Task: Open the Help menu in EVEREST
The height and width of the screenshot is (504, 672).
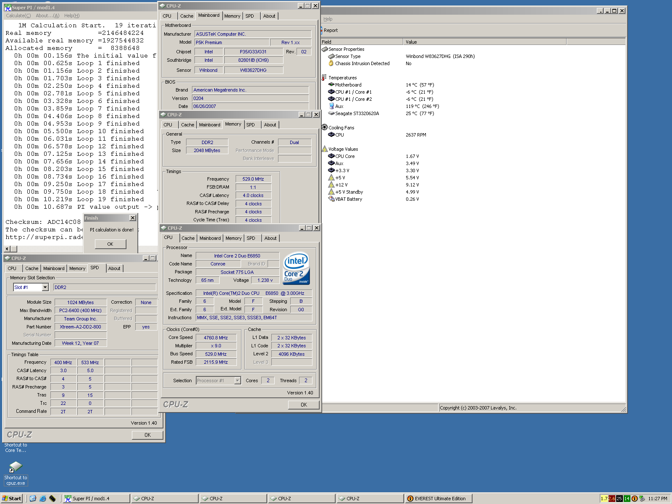Action: coord(328,19)
